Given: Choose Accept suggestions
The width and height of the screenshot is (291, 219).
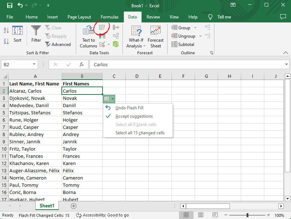Looking at the screenshot, I should [138, 116].
